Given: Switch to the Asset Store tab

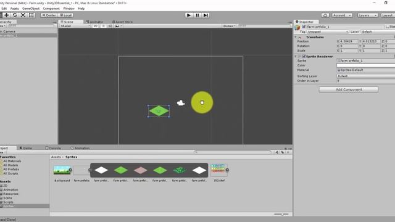Looking at the screenshot, I should coord(122,22).
